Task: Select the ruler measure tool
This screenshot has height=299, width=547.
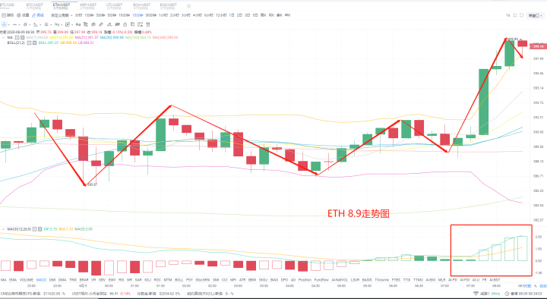Action: (101, 24)
